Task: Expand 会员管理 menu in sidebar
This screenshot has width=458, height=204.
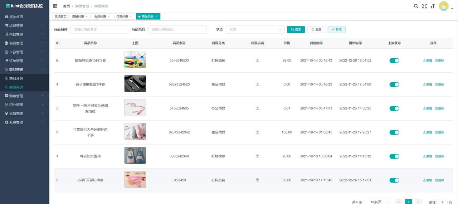Action: point(24,43)
